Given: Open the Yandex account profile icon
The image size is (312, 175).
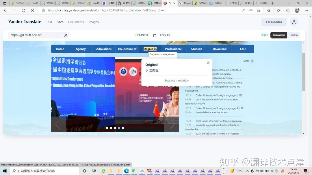Looking at the screenshot, I should [294, 22].
